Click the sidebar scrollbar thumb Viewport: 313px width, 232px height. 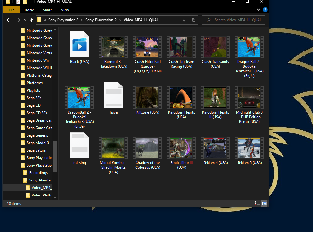(55, 156)
